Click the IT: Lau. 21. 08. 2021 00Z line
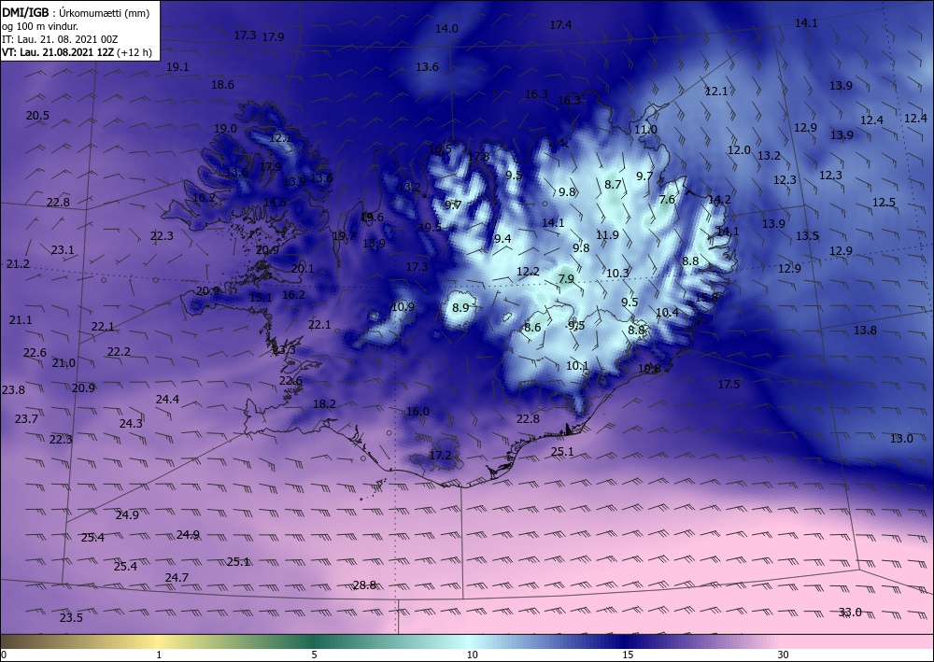Viewport: 934px width, 662px height. coord(60,39)
